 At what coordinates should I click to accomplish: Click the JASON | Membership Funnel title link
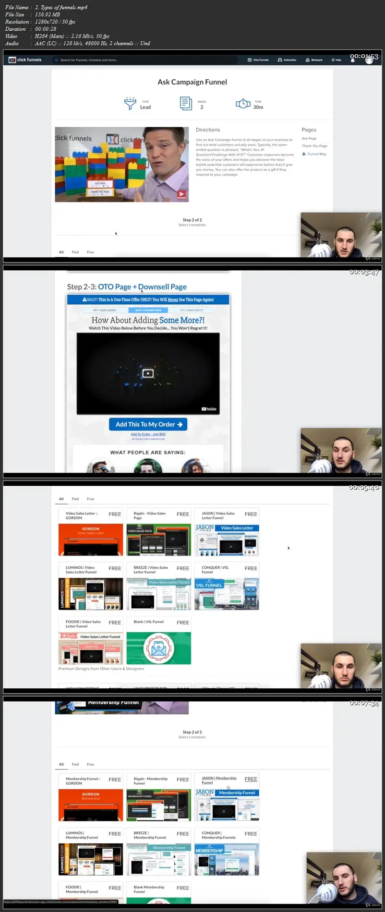219,780
